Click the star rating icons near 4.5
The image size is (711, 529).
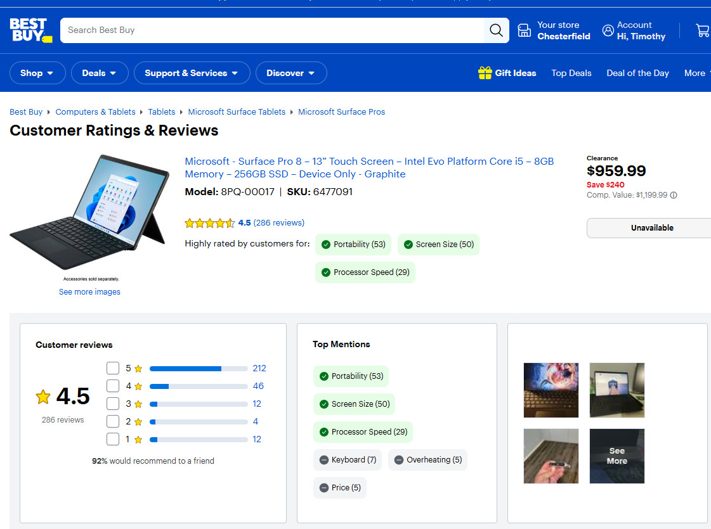click(x=209, y=223)
